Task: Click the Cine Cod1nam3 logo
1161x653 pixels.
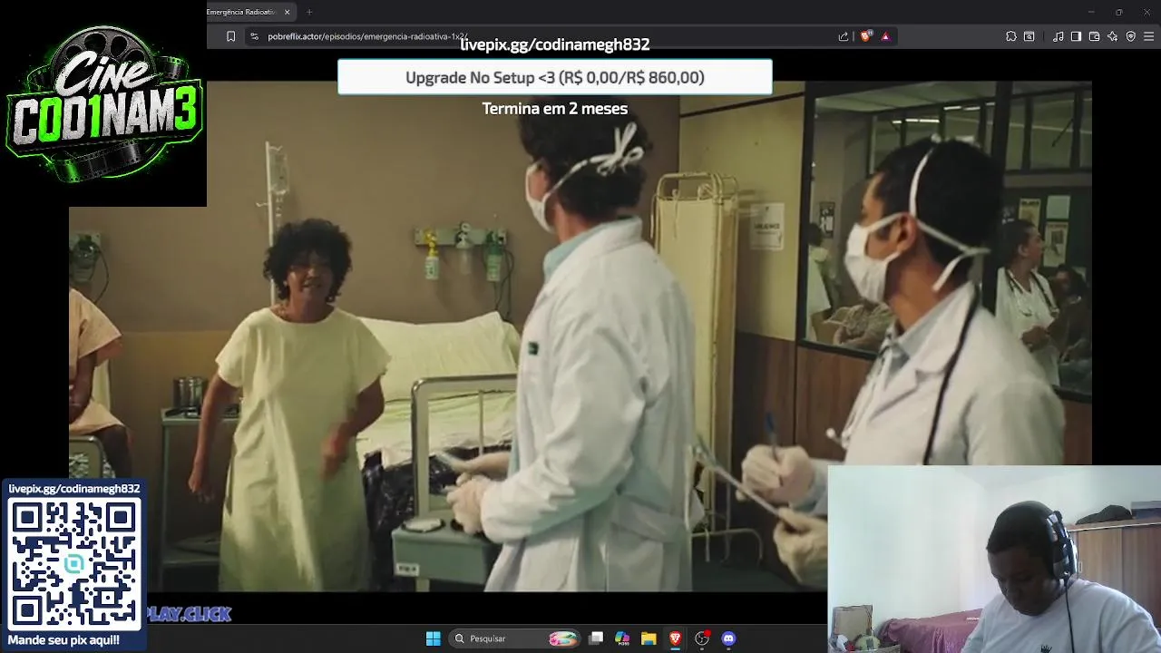Action: tap(103, 103)
